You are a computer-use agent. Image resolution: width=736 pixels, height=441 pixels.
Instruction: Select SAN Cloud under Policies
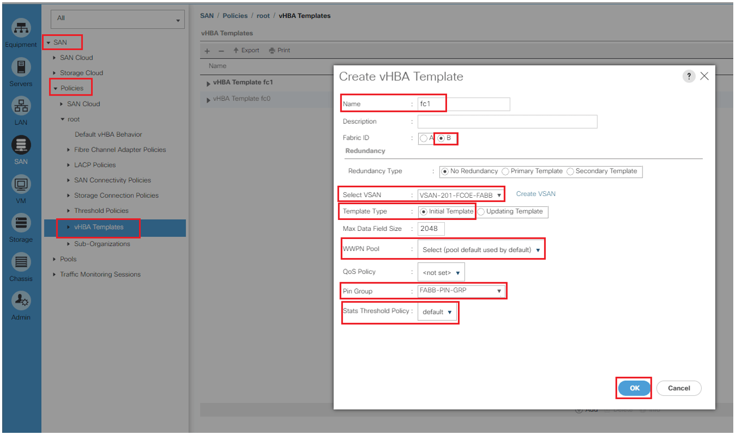pos(84,104)
